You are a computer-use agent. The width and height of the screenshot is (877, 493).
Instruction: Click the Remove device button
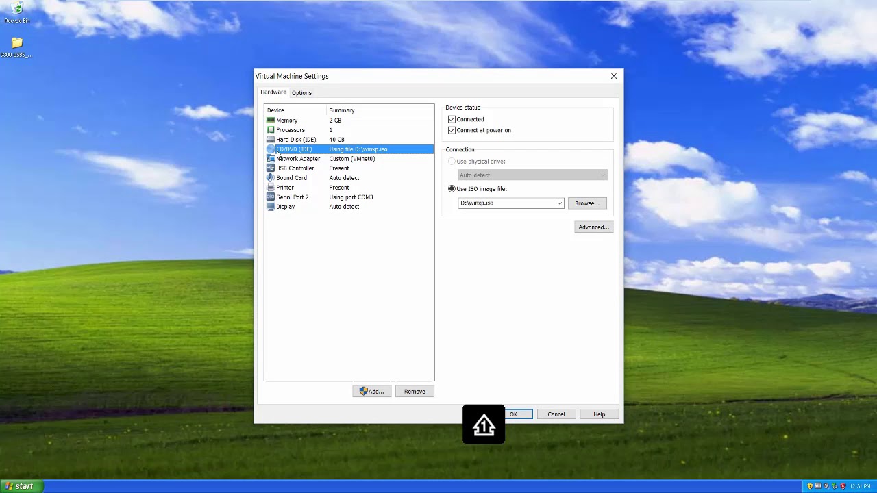(415, 392)
